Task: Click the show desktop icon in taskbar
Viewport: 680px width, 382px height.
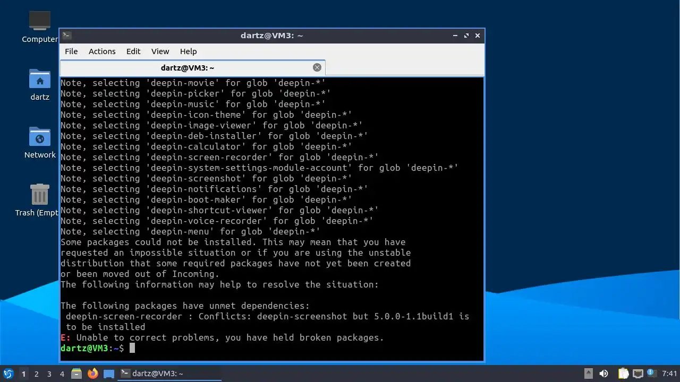Action: [x=109, y=374]
